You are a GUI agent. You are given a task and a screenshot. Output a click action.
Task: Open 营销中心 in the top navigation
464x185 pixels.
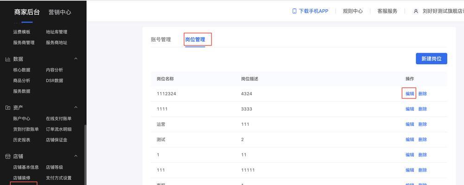(60, 12)
